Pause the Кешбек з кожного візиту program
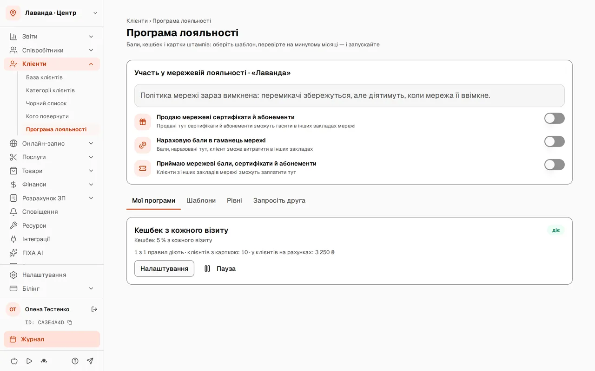The height and width of the screenshot is (371, 595). [x=220, y=269]
